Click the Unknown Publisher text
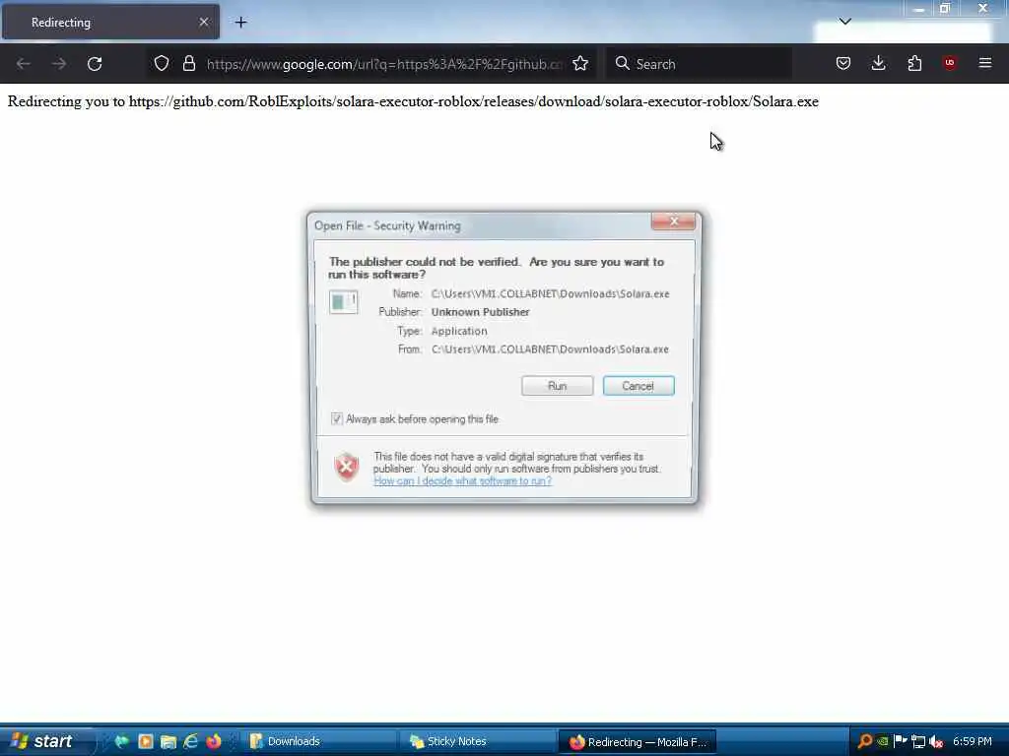This screenshot has height=756, width=1009. coord(480,312)
